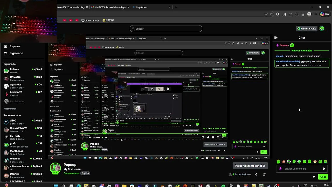Viewport: 332px width, 187px height.
Task: Open the Robleis channel in the sidebar
Action: click(23, 71)
